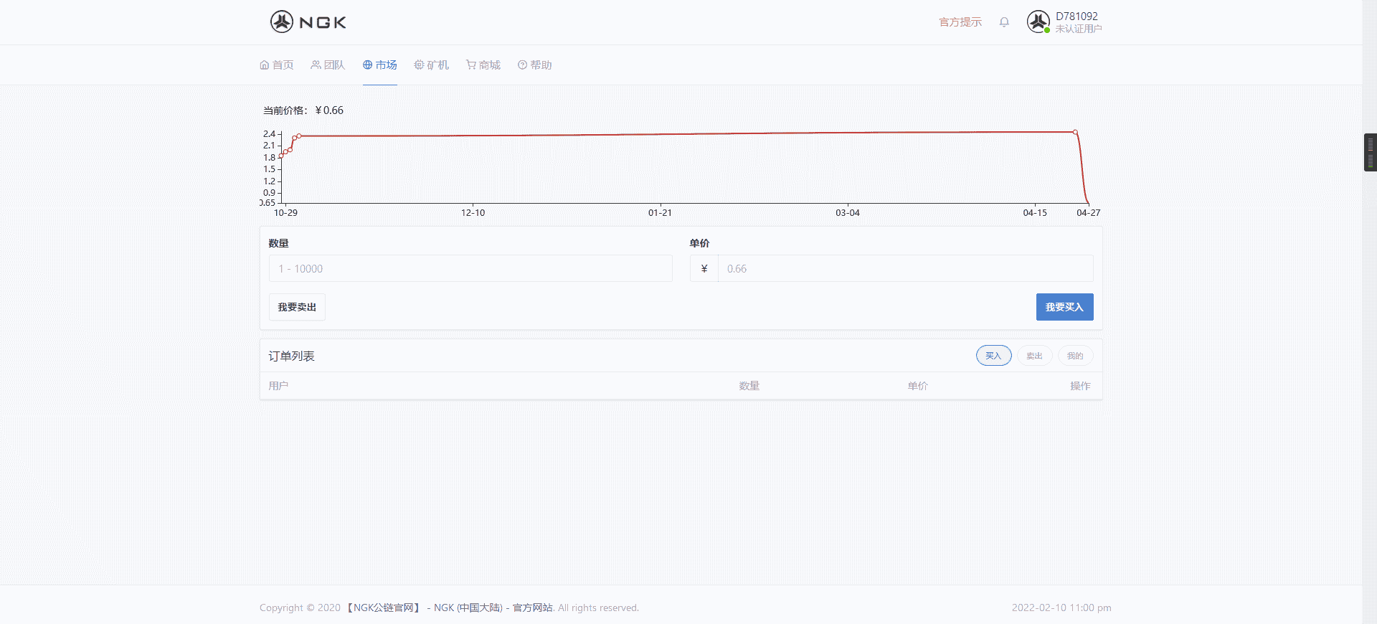The width and height of the screenshot is (1377, 624).
Task: Open notifications bell icon
Action: tap(1004, 22)
